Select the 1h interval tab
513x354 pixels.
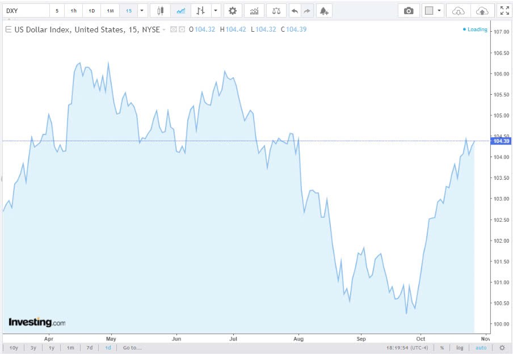[x=74, y=11]
